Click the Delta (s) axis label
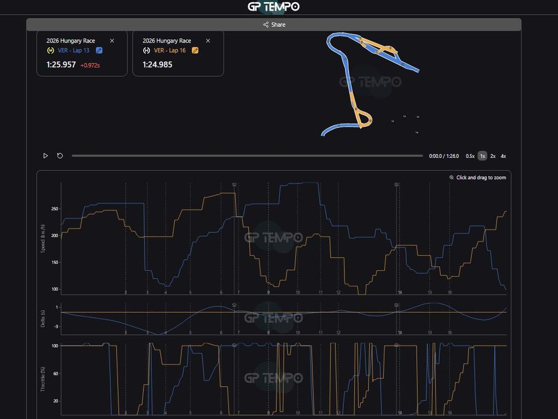558x419 pixels. [43, 319]
